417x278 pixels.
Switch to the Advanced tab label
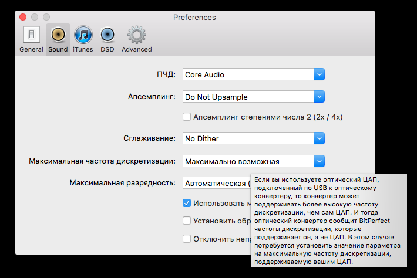(136, 50)
